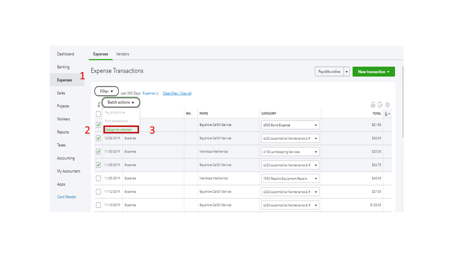Open the New transaction dropdown button

pos(374,72)
